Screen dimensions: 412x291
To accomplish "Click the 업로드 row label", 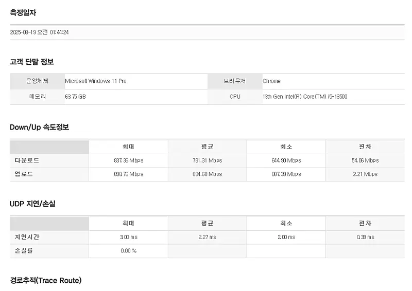I will point(24,174).
